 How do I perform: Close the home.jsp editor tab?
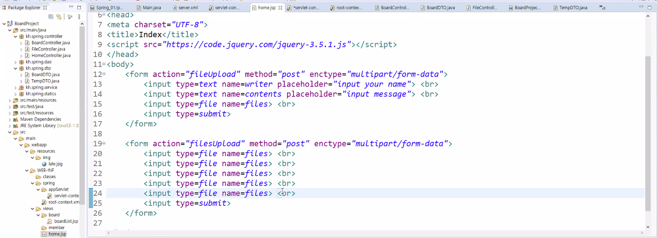click(x=281, y=8)
